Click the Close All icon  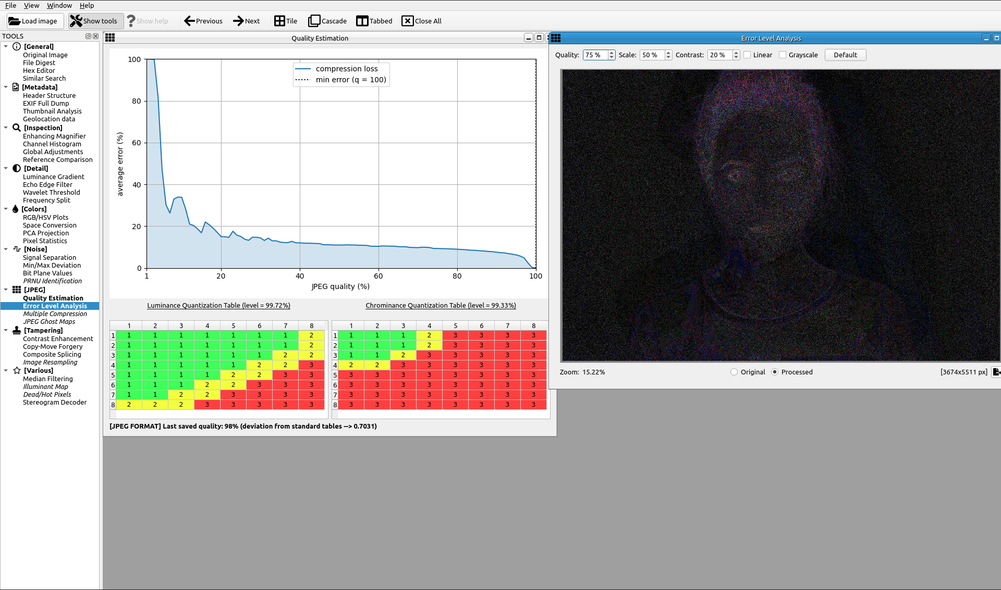408,21
